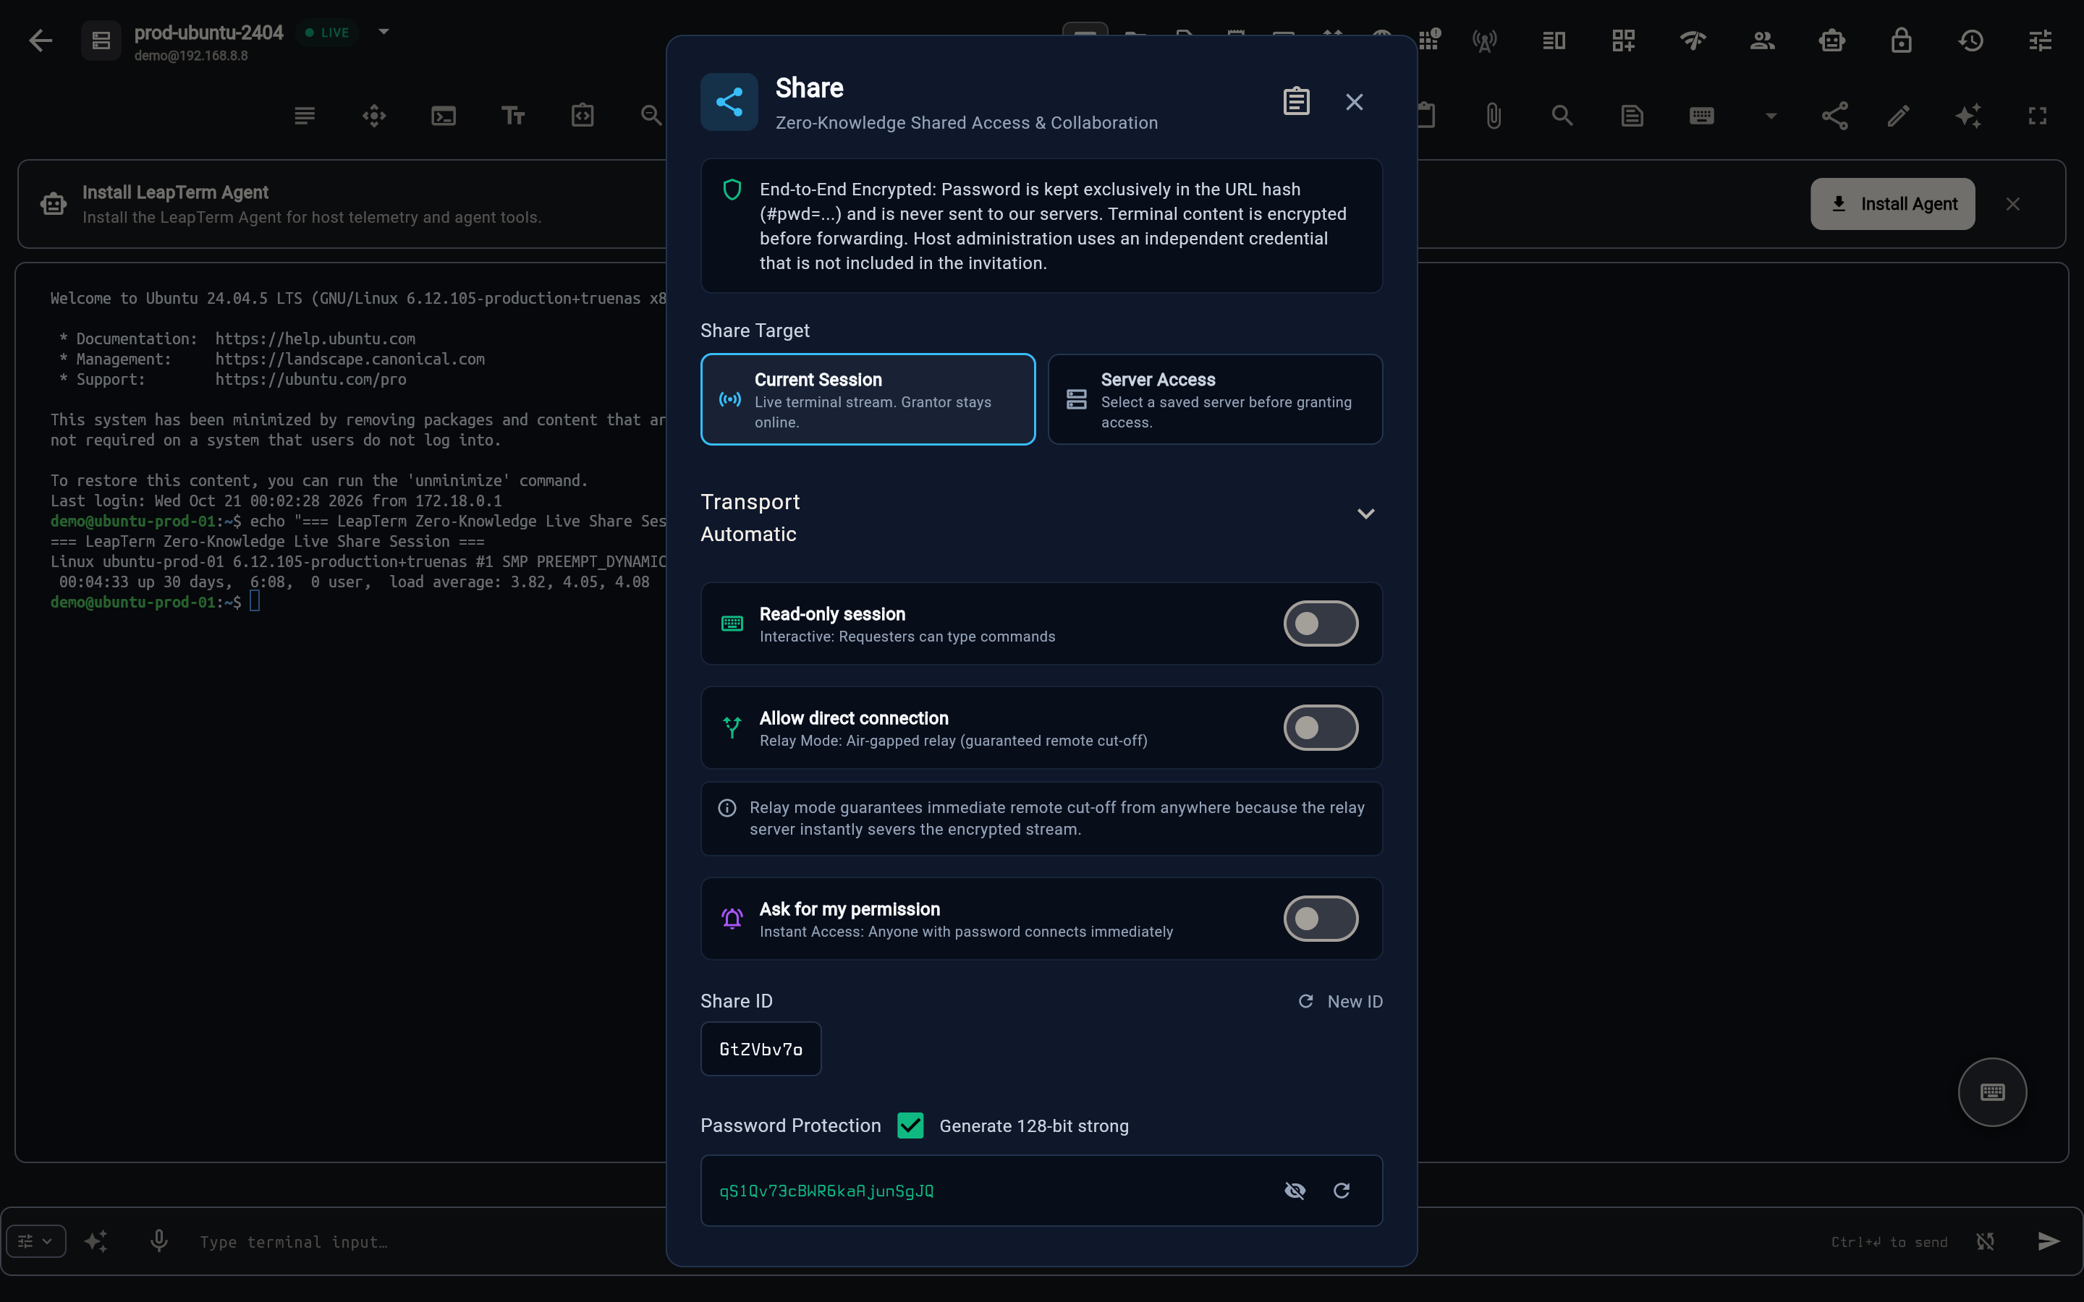Open the robot agent icon in top toolbar
The height and width of the screenshot is (1302, 2084).
(1831, 41)
